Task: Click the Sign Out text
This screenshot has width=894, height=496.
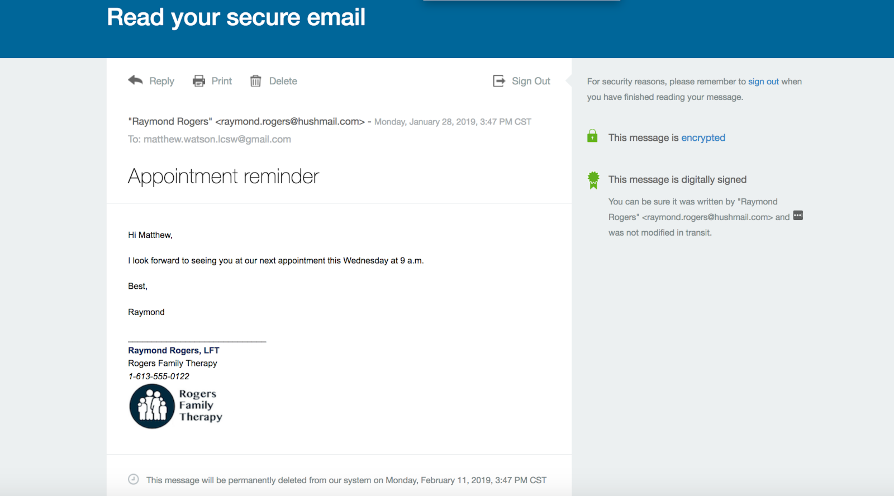Action: point(531,81)
